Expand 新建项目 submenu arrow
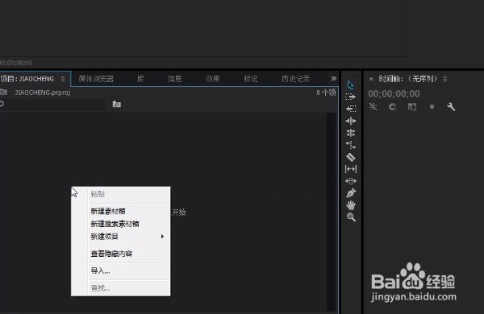484x314 pixels. (x=162, y=237)
